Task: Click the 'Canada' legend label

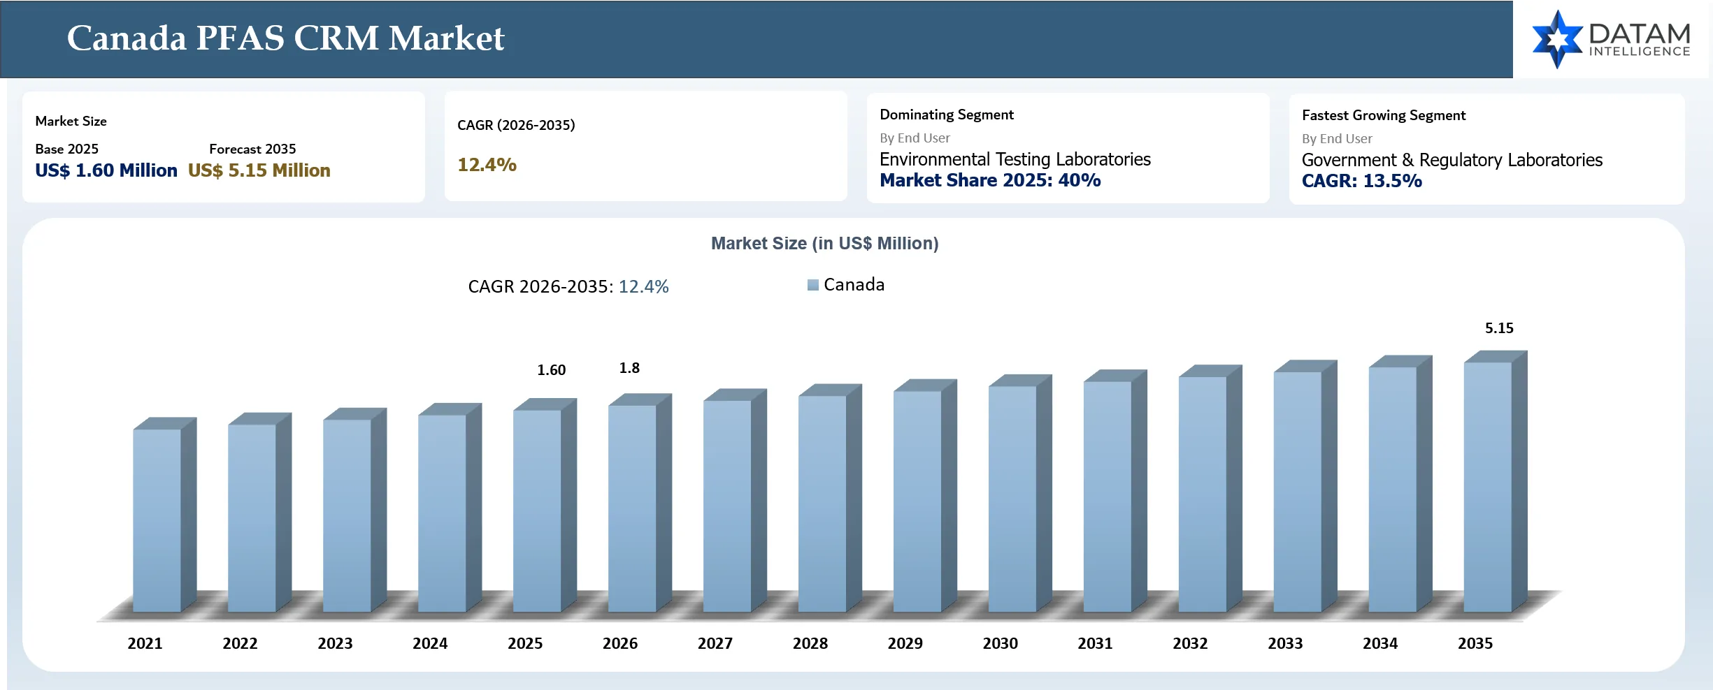Action: point(854,285)
